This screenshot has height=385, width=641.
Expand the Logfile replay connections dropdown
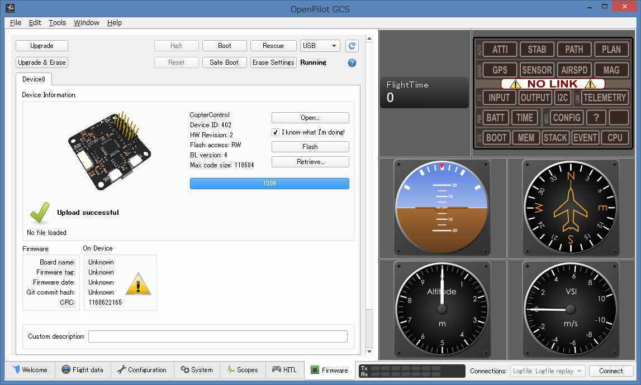point(547,370)
